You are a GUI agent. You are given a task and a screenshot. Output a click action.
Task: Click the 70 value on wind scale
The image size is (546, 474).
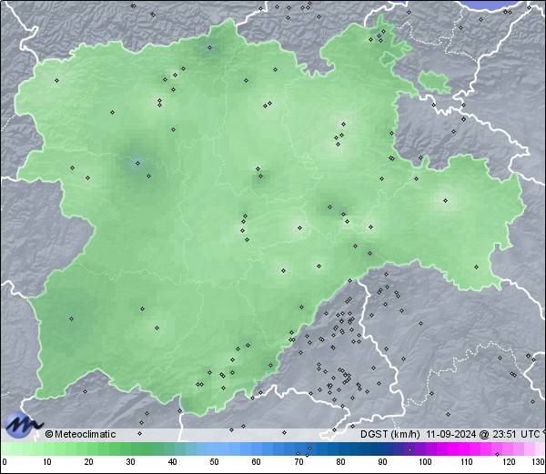click(x=298, y=462)
